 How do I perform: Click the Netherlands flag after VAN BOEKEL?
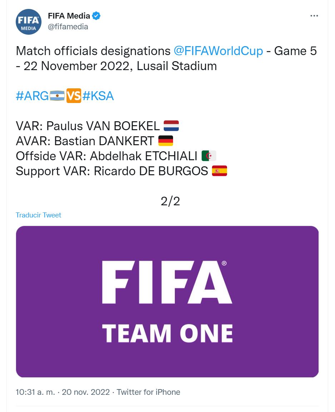[x=171, y=126]
